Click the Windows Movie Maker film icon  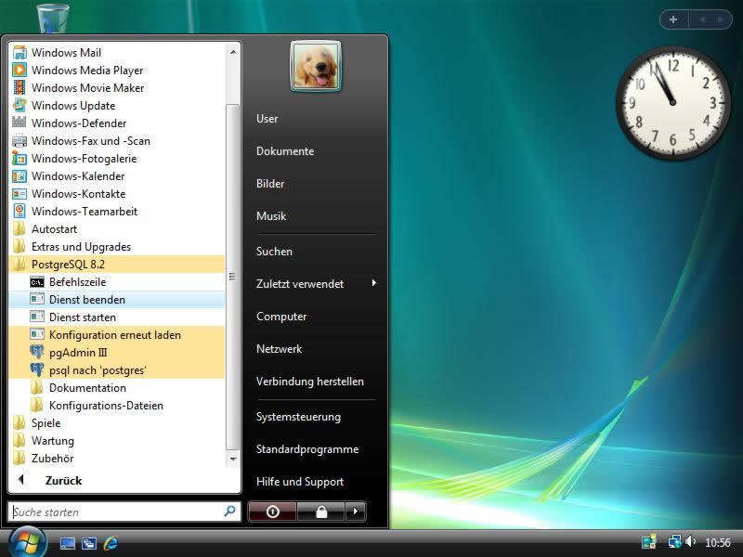click(x=20, y=87)
